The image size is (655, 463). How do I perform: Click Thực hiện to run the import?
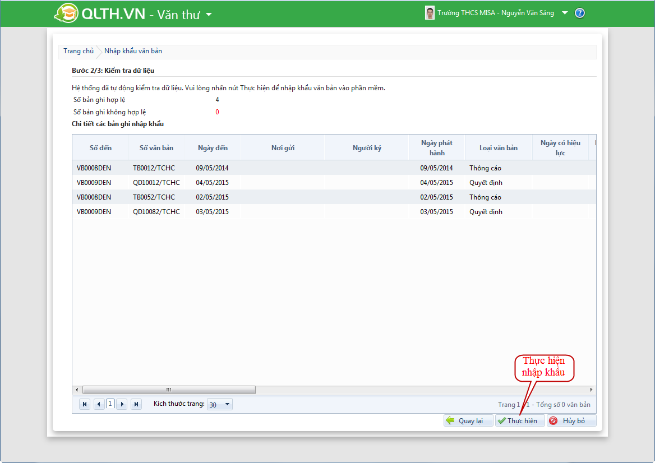[520, 420]
